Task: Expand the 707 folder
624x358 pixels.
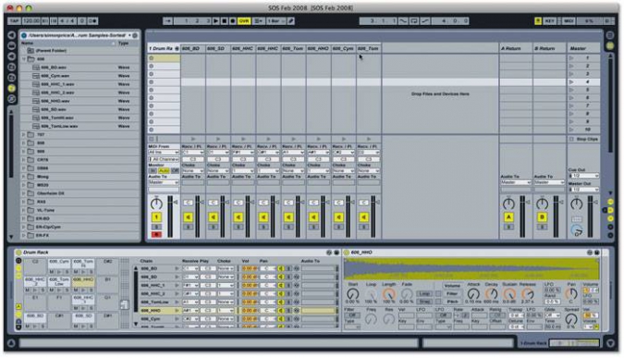Action: (24, 135)
